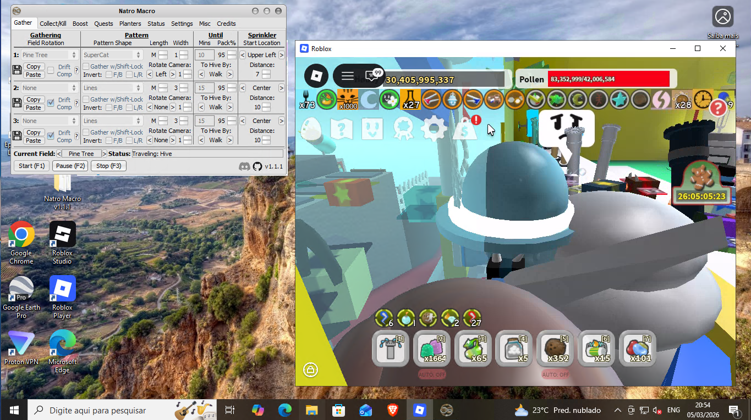Viewport: 751px width, 420px height.
Task: Toggle Invert F/B checkbox for field 3
Action: click(x=109, y=141)
